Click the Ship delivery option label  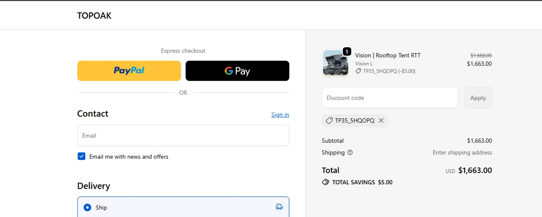[101, 208]
